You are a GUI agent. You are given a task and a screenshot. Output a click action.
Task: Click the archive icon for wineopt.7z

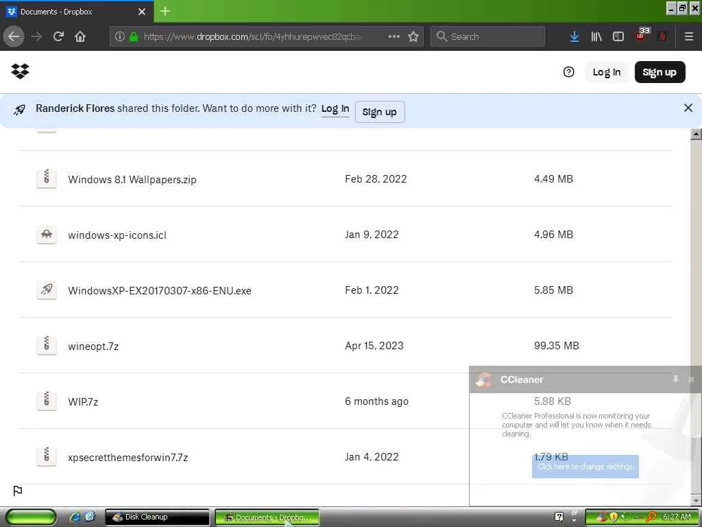[x=47, y=346]
